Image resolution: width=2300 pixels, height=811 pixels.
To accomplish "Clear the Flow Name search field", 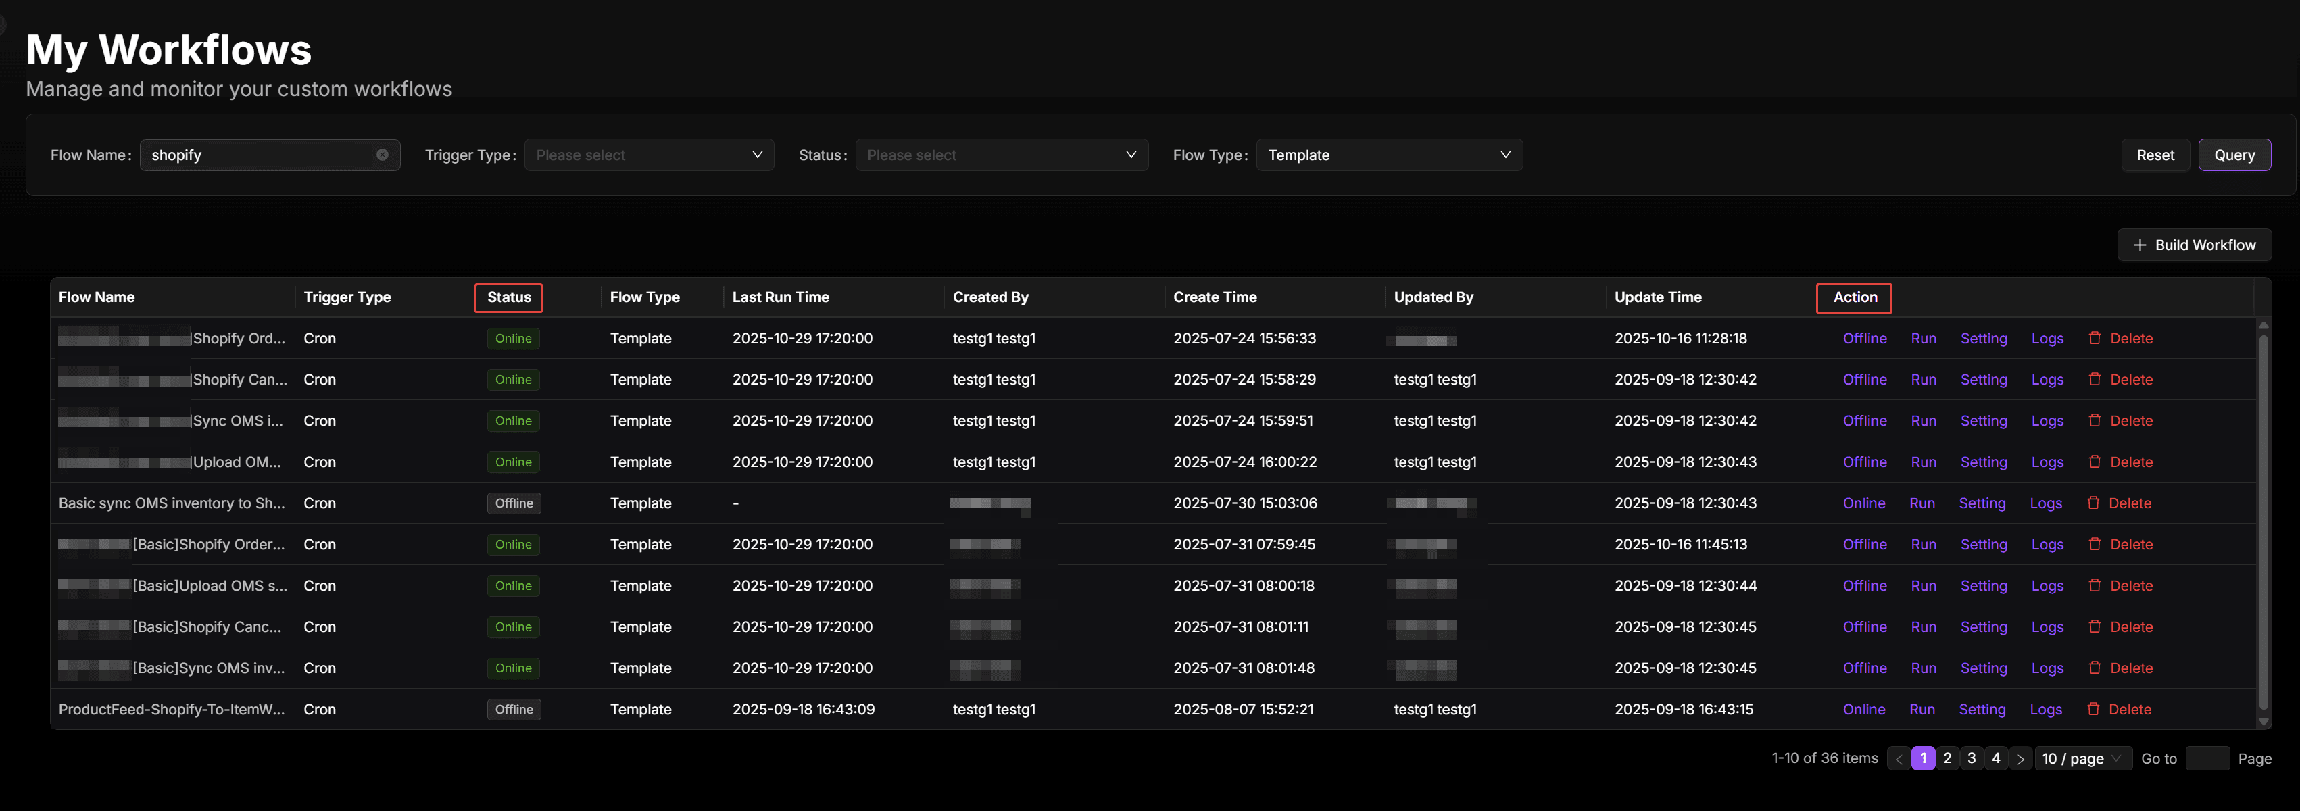I will coord(382,155).
